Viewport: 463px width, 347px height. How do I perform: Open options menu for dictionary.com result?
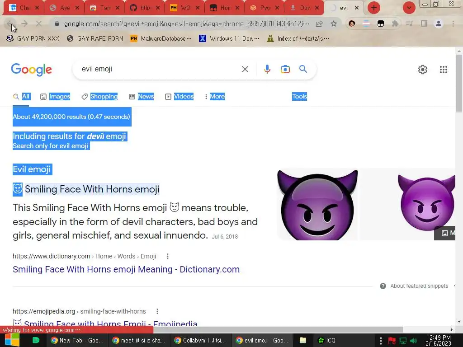[168, 256]
